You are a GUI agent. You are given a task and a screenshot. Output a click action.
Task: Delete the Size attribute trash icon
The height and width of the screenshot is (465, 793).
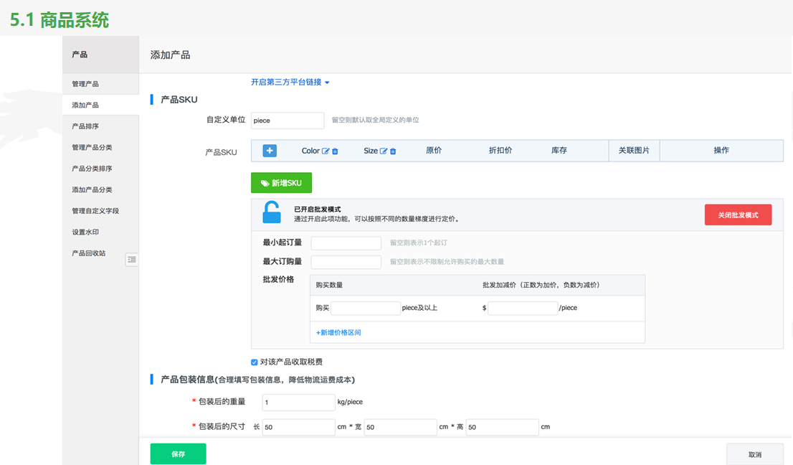[393, 151]
